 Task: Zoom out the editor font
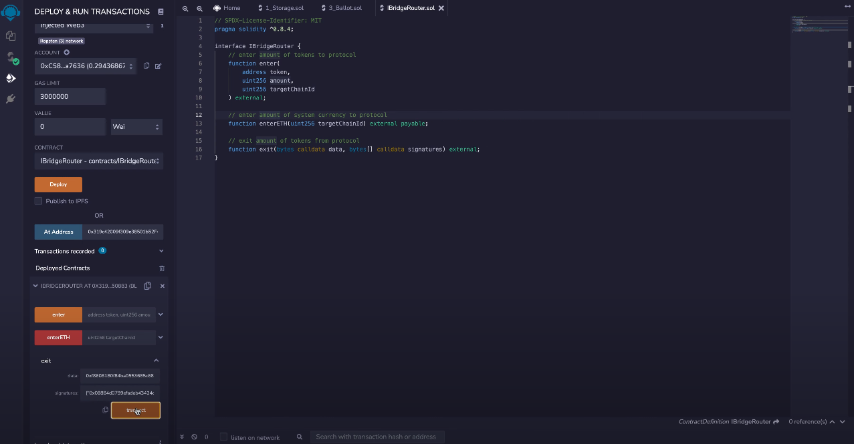point(186,8)
